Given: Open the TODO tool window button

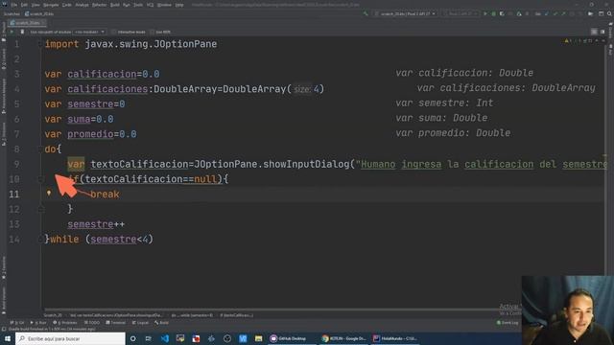Looking at the screenshot, I should click(x=92, y=323).
